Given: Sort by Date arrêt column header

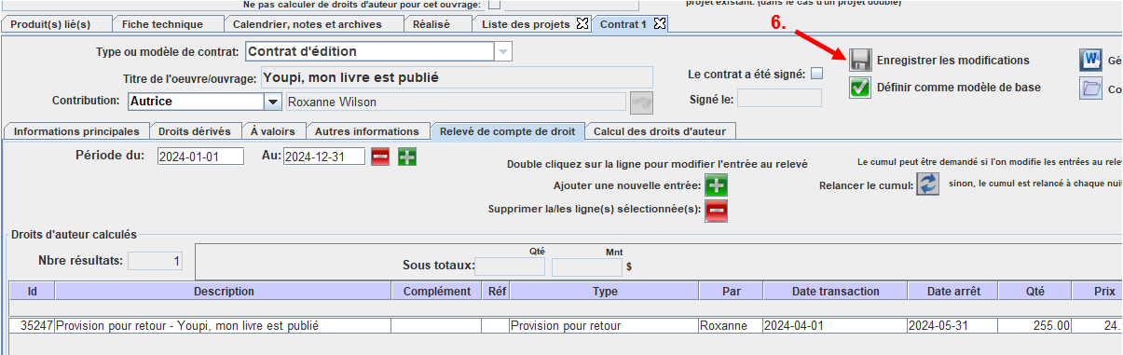Looking at the screenshot, I should [x=953, y=292].
